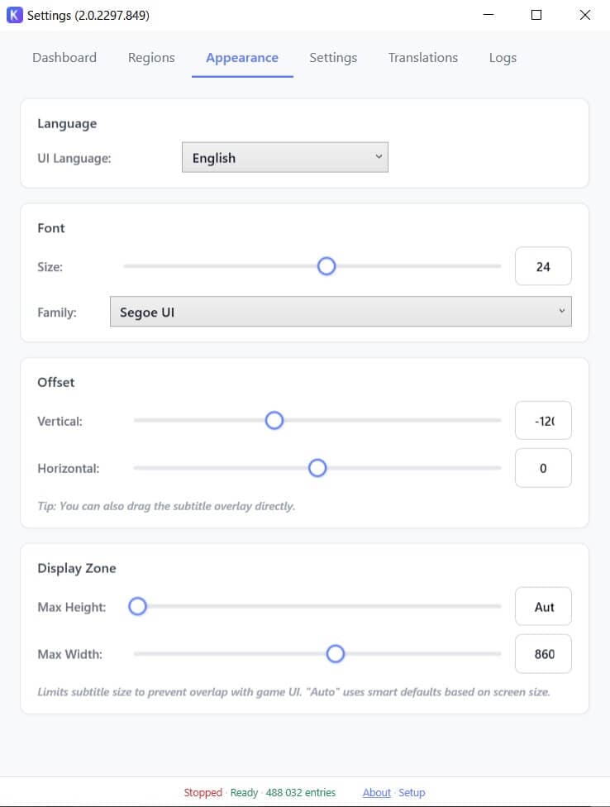Open the About link in status bar
The image size is (610, 807).
tap(377, 792)
